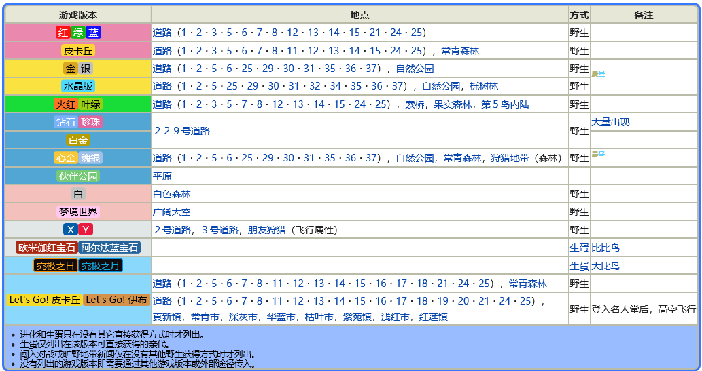Image resolution: width=702 pixels, height=371 pixels.
Task: Open the 银 version badge
Action: 86,69
